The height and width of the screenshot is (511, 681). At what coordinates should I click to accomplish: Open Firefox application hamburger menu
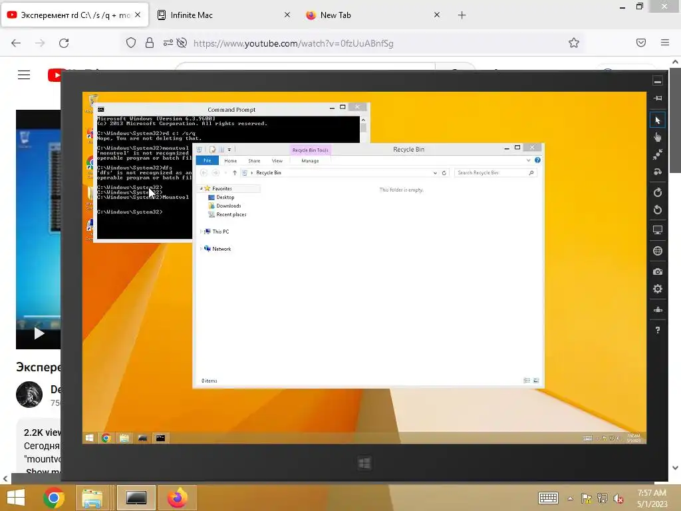tap(665, 43)
